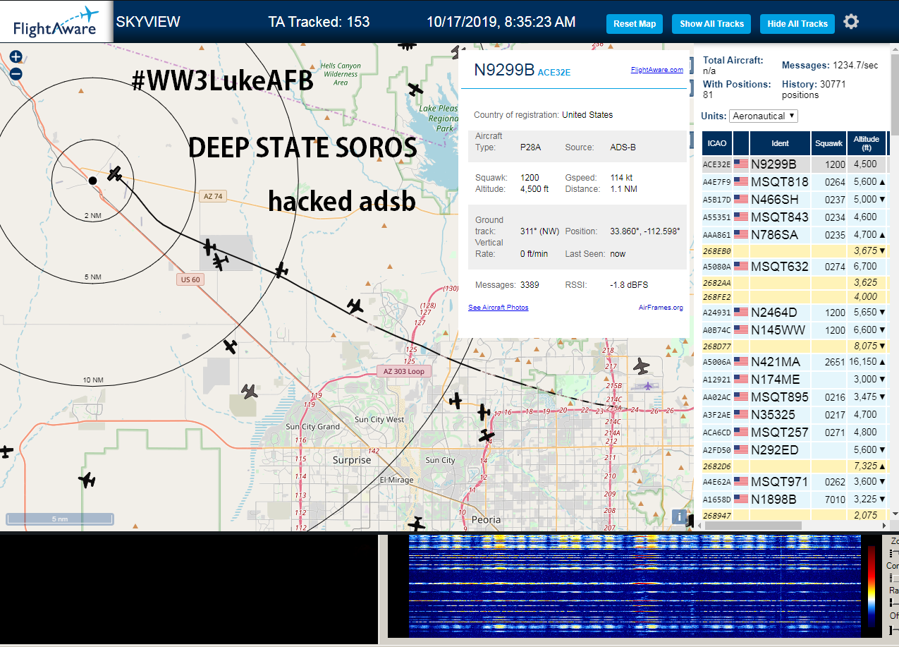Open the AirFrames.org link
This screenshot has width=899, height=647.
coord(661,308)
